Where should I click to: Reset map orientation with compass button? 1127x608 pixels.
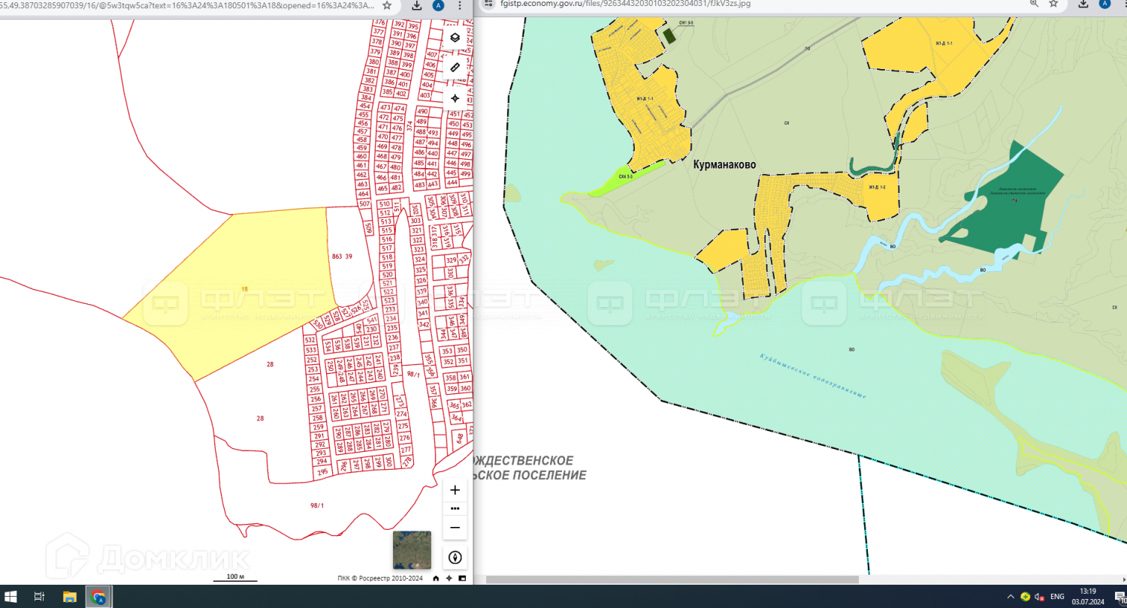pyautogui.click(x=455, y=557)
